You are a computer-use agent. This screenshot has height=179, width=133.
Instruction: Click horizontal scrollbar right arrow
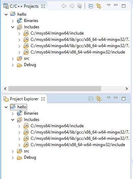(127, 88)
